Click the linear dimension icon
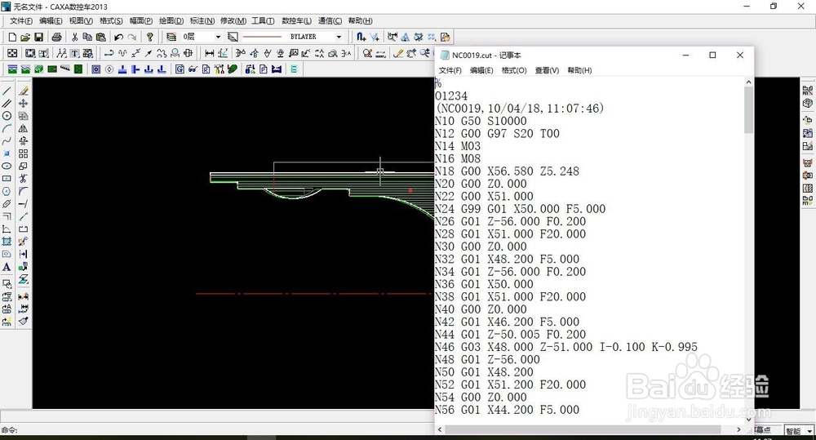Screen dimensions: 816x440 point(209,53)
